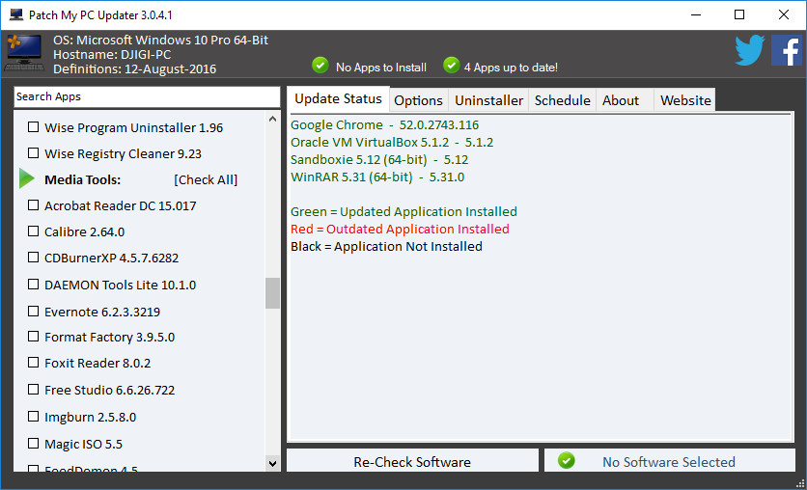Click the app list scrollbar down arrow
Viewport: 807px width, 490px height.
click(273, 463)
